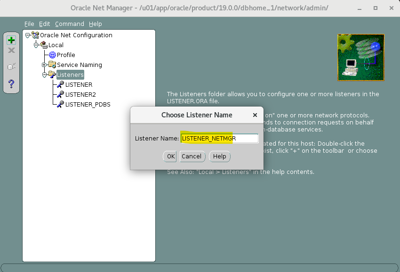This screenshot has width=400, height=272.
Task: Click the Test Service toolbar icon
Action: coord(11,67)
